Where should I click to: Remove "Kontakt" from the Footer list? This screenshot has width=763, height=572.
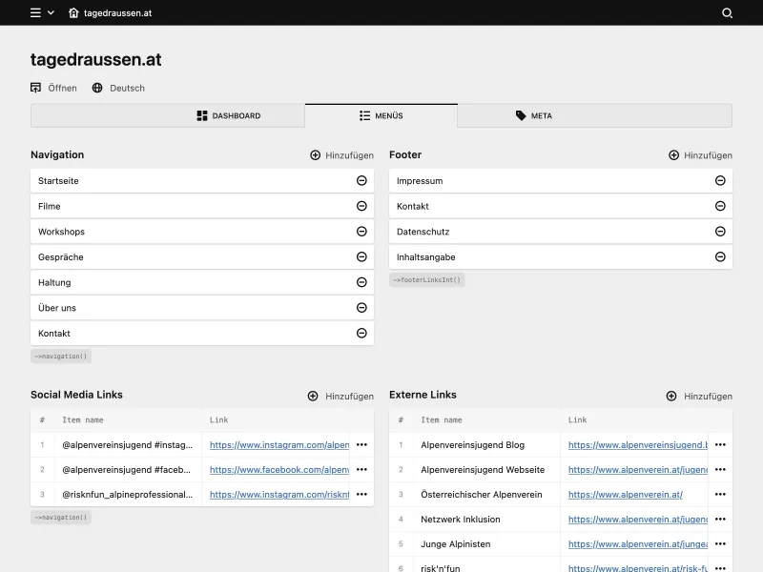tap(720, 206)
